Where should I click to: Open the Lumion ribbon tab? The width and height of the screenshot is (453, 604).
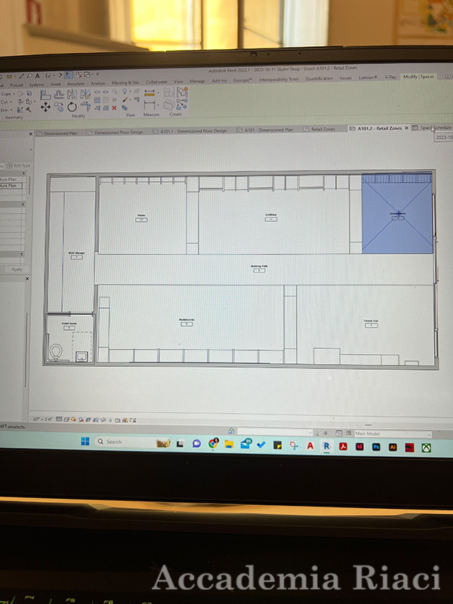368,78
